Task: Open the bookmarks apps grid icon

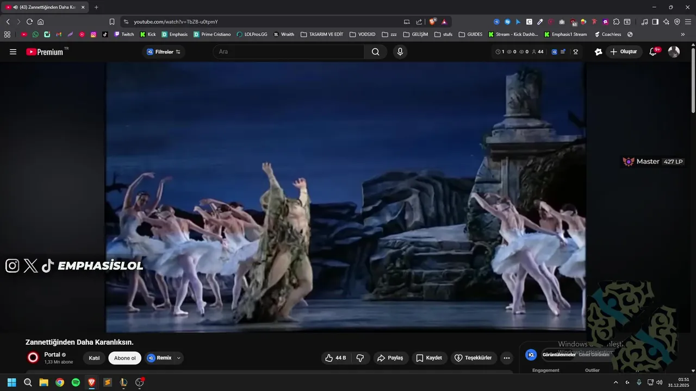Action: 7,34
